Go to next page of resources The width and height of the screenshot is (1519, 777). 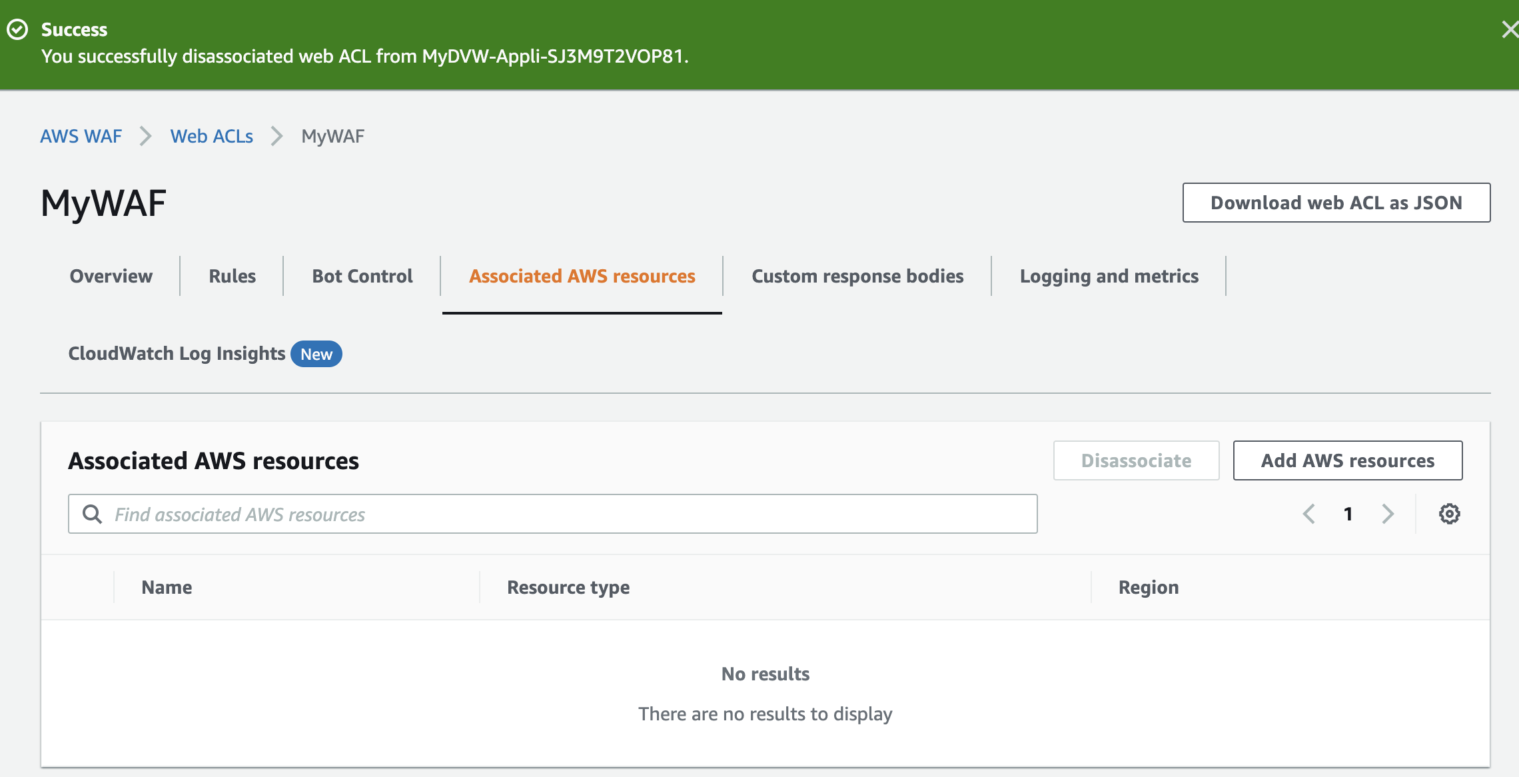tap(1388, 514)
